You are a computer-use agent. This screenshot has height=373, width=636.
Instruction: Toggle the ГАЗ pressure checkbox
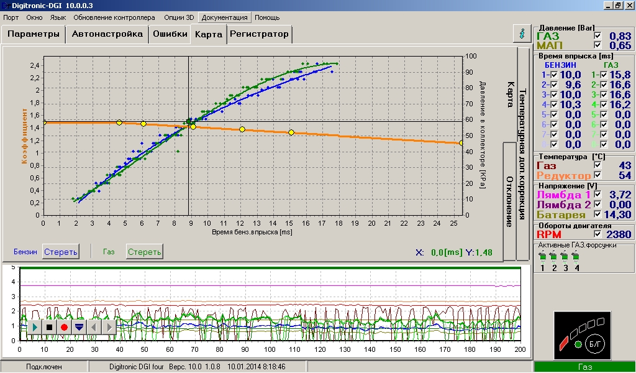pyautogui.click(x=597, y=37)
